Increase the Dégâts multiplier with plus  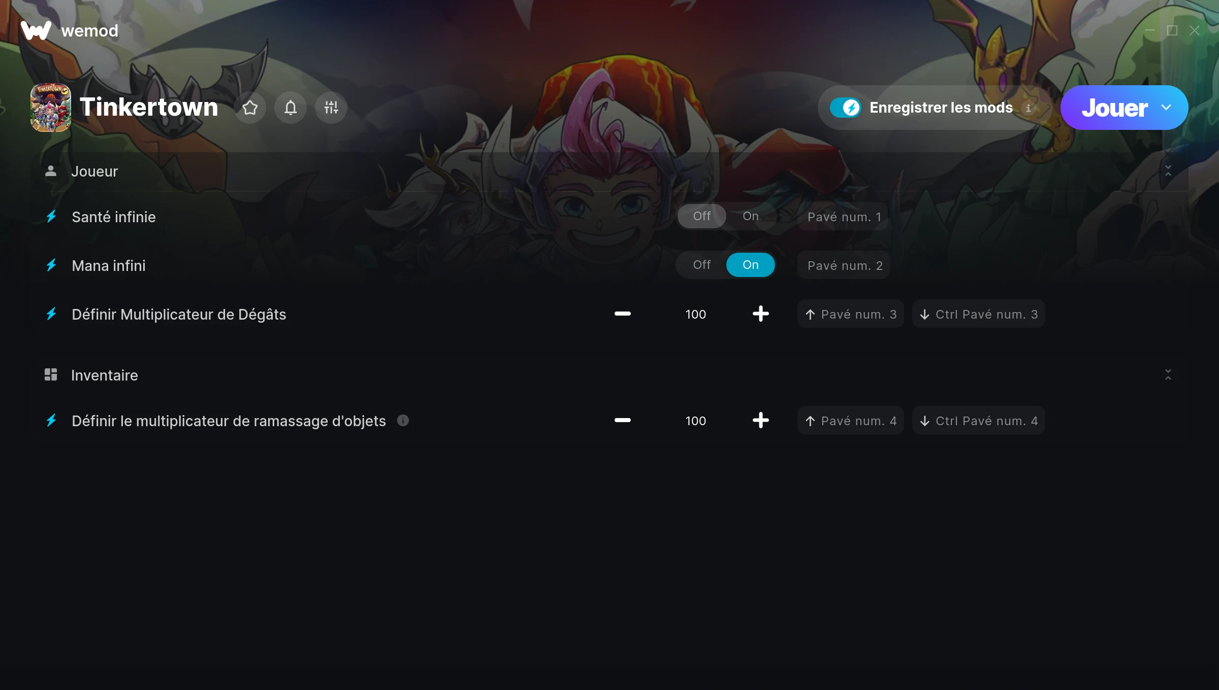(x=761, y=314)
